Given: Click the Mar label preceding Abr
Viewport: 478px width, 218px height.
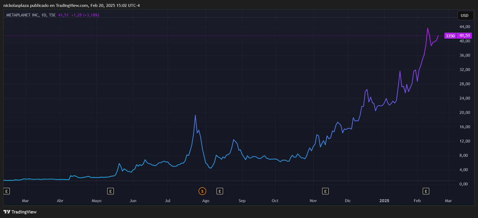Looking at the screenshot, I should click(25, 201).
